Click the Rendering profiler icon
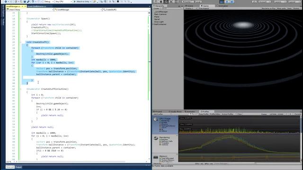303x170 pixels. pyautogui.click(x=156, y=138)
